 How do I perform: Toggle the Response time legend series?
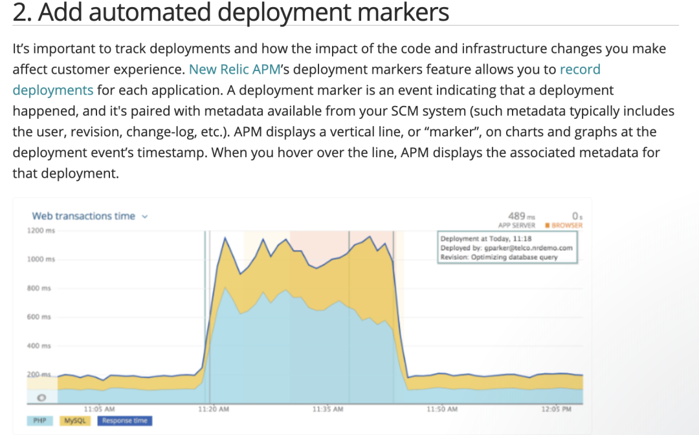pyautogui.click(x=124, y=421)
